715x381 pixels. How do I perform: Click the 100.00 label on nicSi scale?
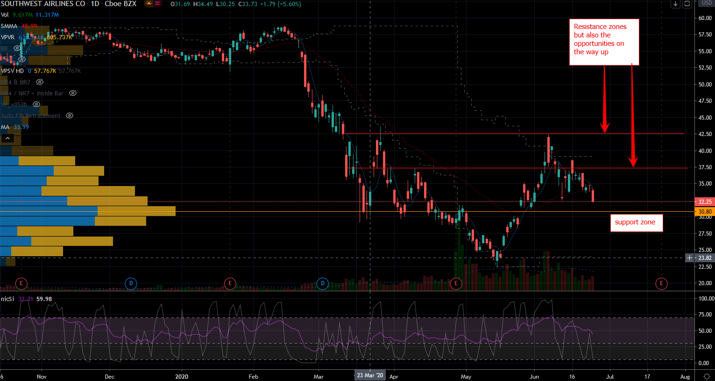click(x=706, y=298)
